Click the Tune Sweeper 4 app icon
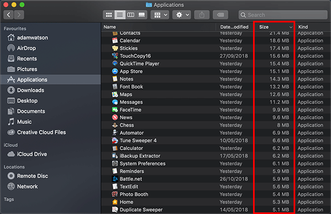Screen dimensions: 331x214 115,141
